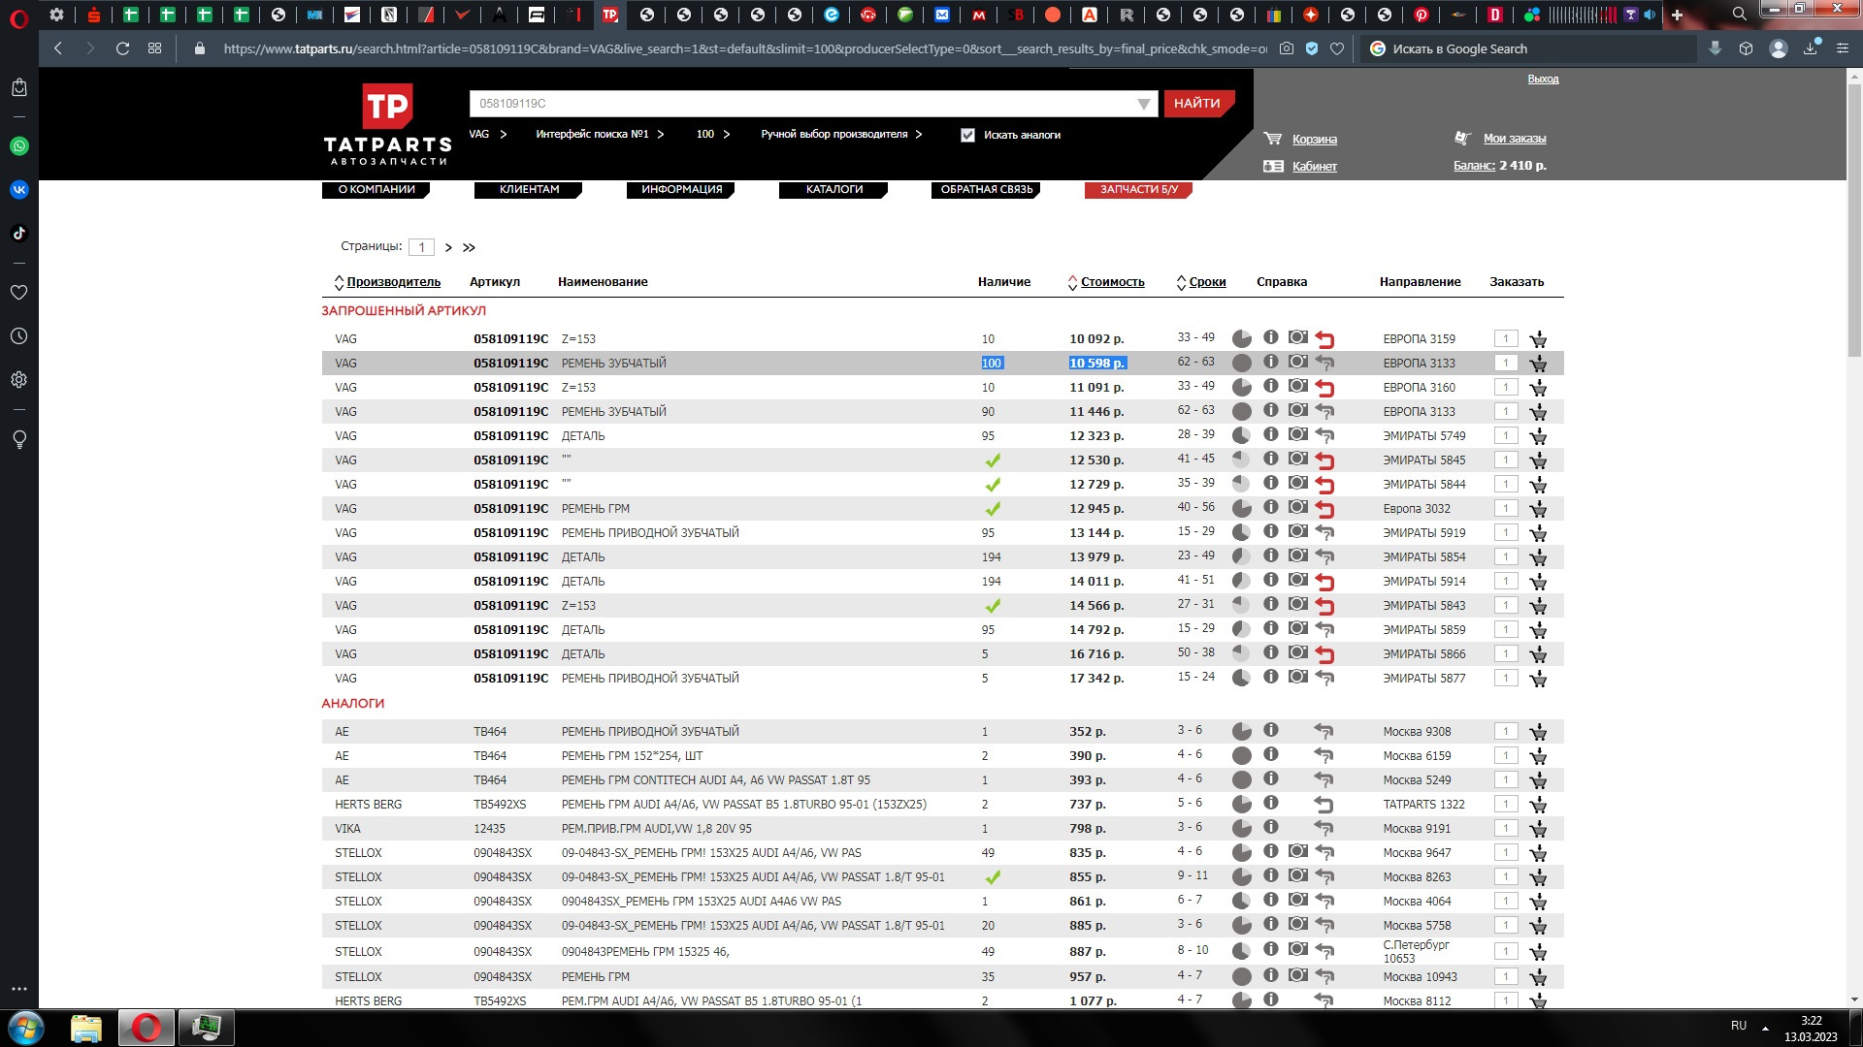Click the page number 1 box

pos(421,247)
